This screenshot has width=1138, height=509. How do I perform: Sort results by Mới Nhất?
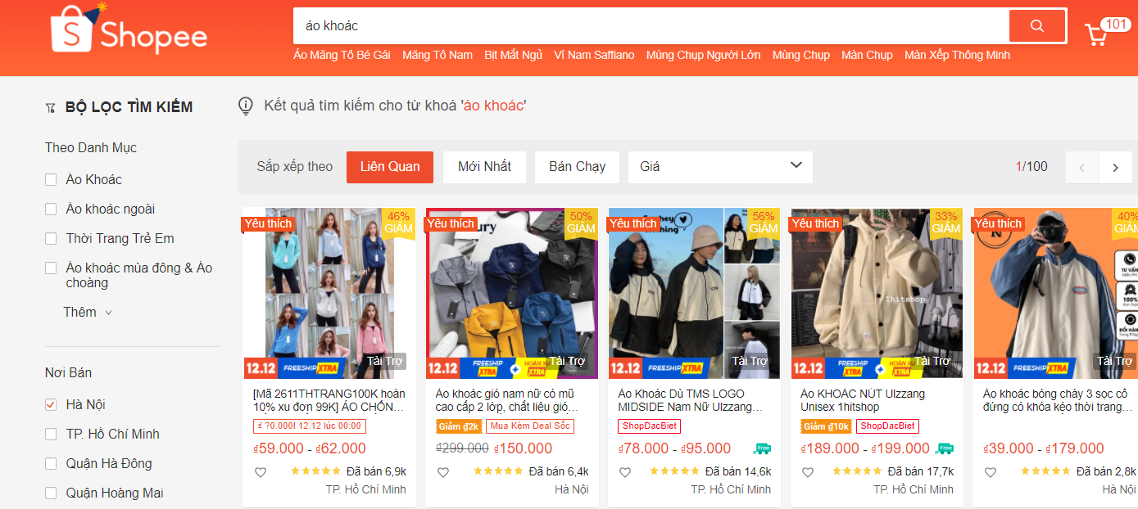(484, 167)
